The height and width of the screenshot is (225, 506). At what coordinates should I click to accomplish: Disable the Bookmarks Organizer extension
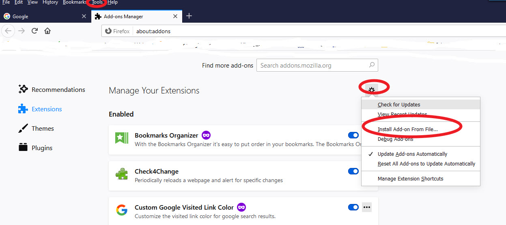(353, 135)
